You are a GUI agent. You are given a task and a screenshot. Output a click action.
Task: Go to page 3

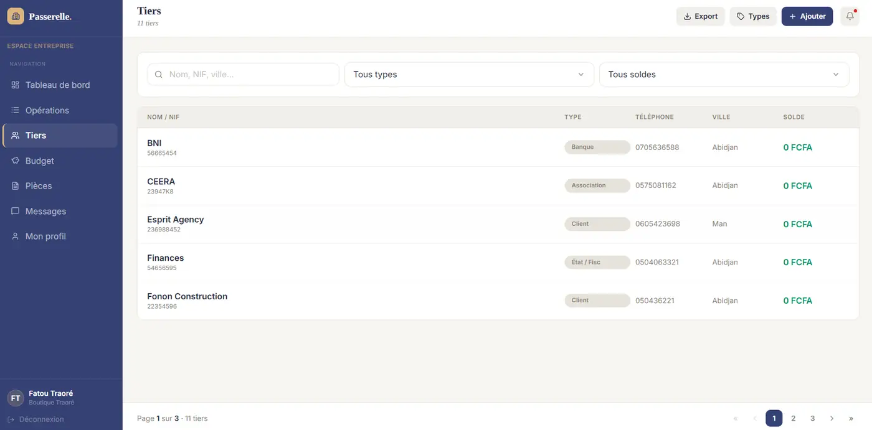[813, 419]
